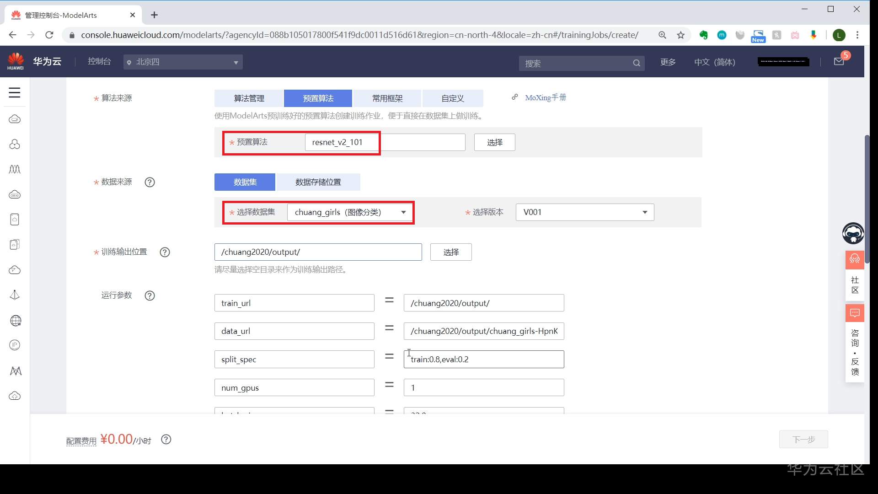This screenshot has width=878, height=494.
Task: Click the help icon beside 配置费用 price
Action: pyautogui.click(x=166, y=440)
